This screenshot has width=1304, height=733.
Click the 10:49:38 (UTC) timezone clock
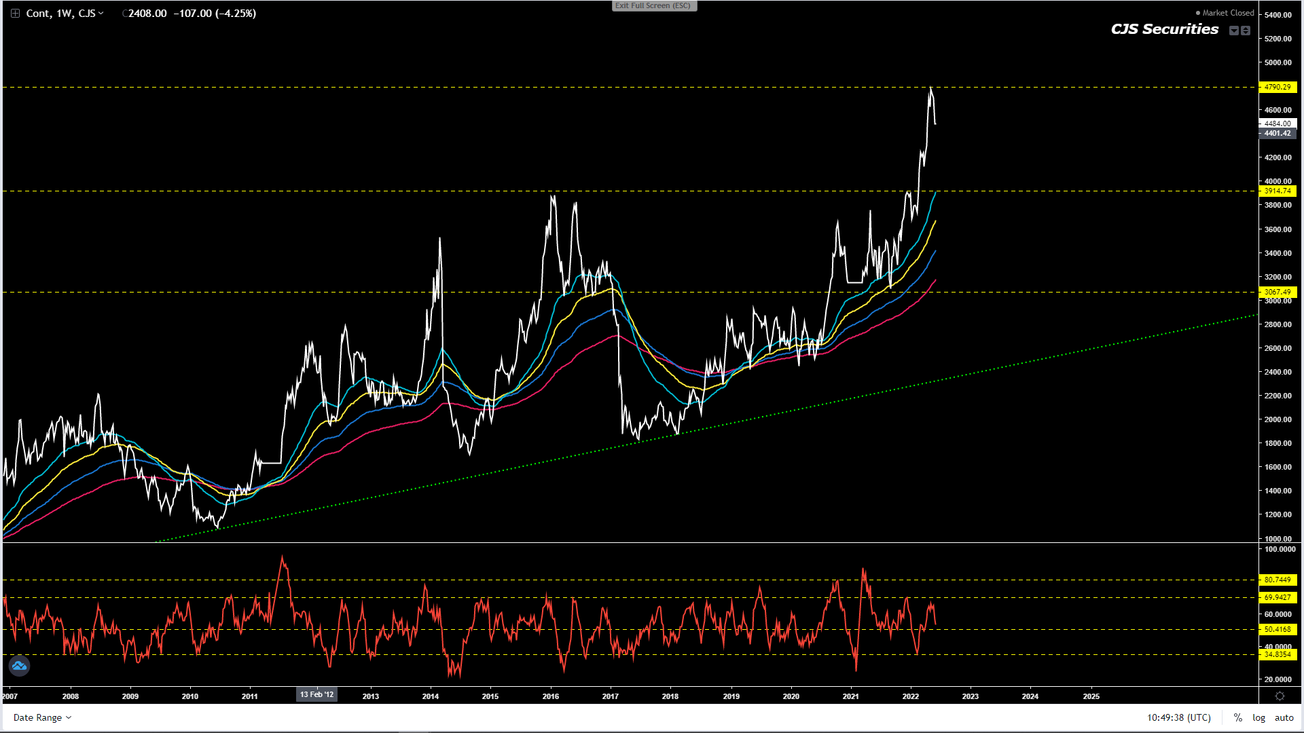tap(1179, 717)
